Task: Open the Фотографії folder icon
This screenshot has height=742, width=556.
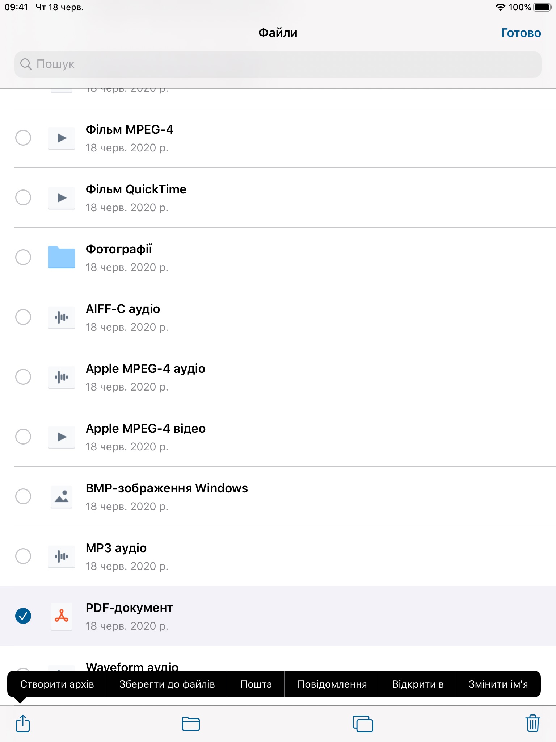Action: coord(62,257)
